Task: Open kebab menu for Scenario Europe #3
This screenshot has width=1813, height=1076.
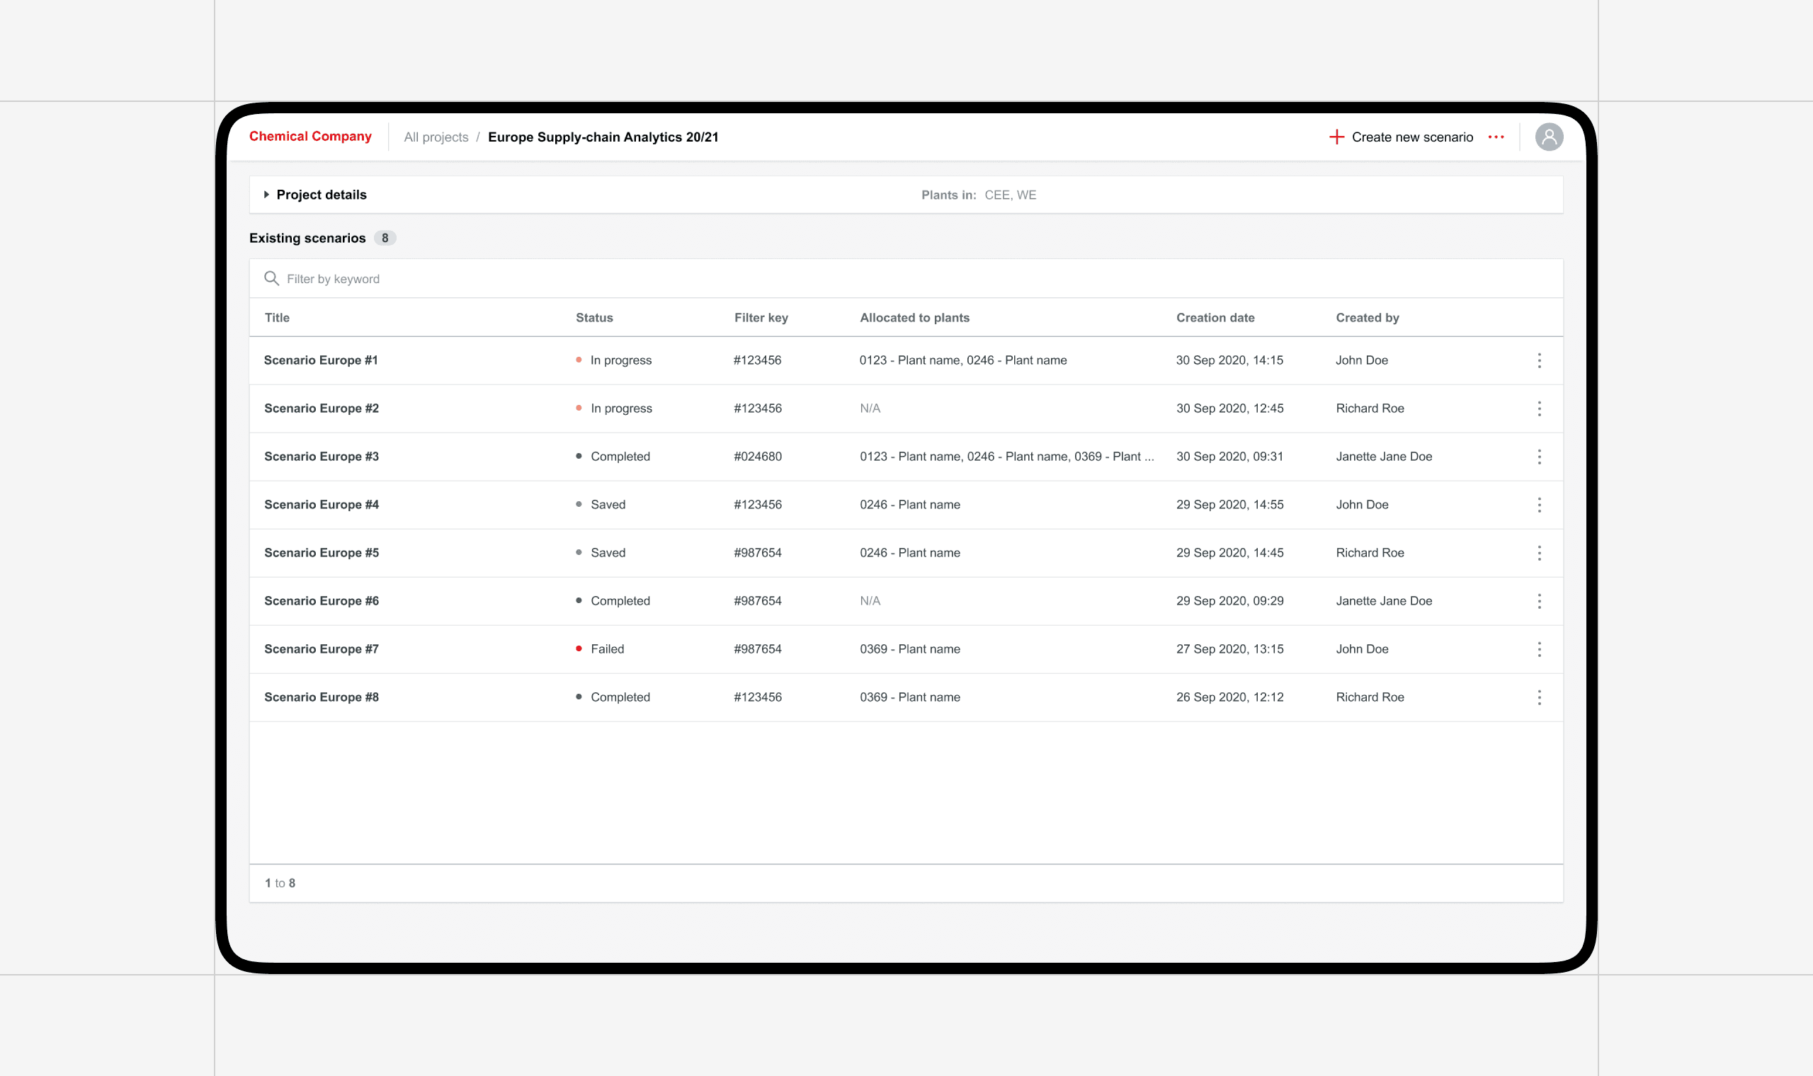Action: [1539, 457]
